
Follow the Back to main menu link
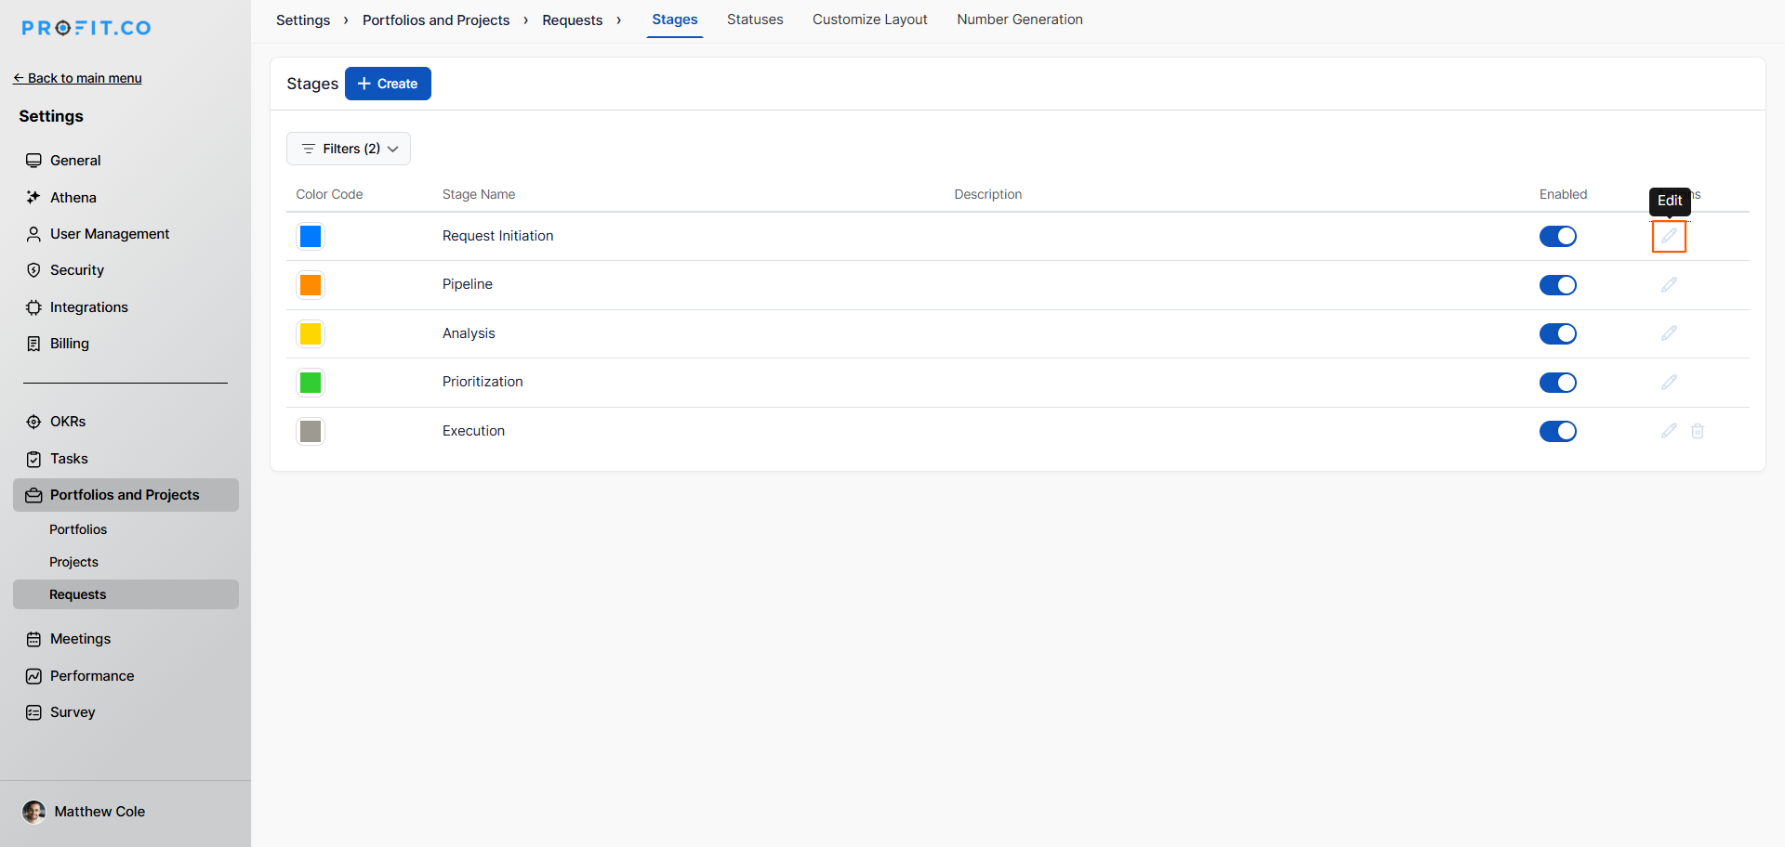pyautogui.click(x=77, y=78)
